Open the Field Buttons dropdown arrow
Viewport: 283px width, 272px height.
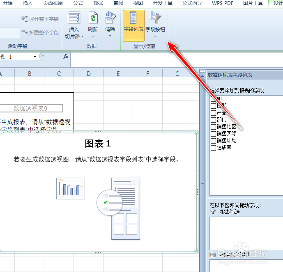click(x=155, y=36)
